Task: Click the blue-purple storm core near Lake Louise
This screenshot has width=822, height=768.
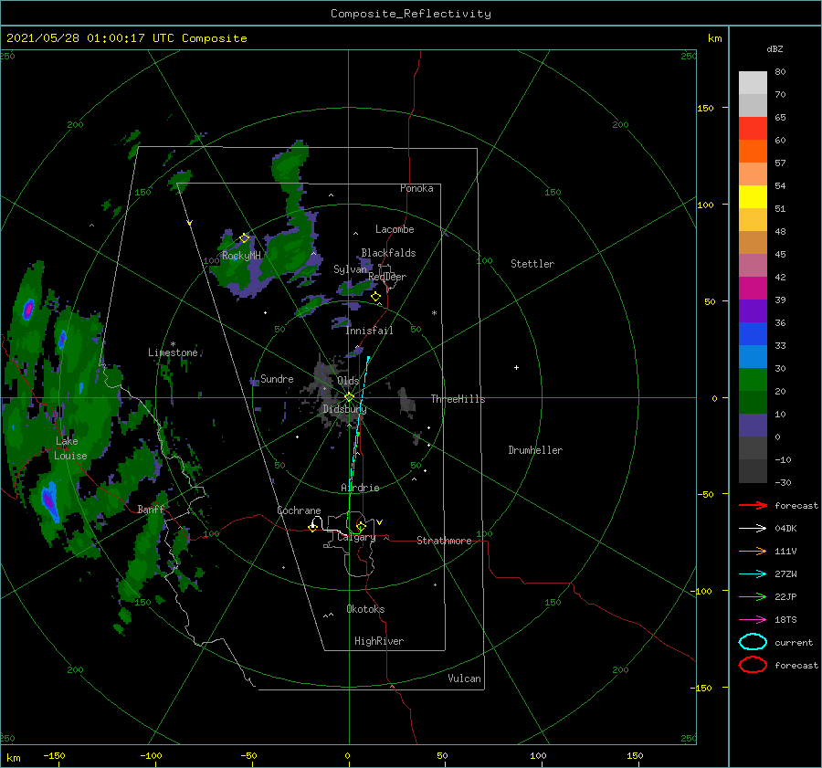Action: (50, 500)
